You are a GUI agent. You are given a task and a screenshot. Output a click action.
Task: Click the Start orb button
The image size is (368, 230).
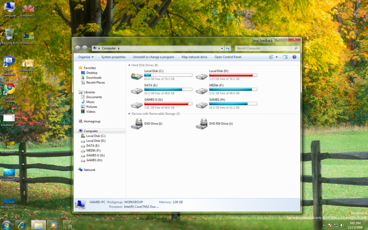pos(6,225)
